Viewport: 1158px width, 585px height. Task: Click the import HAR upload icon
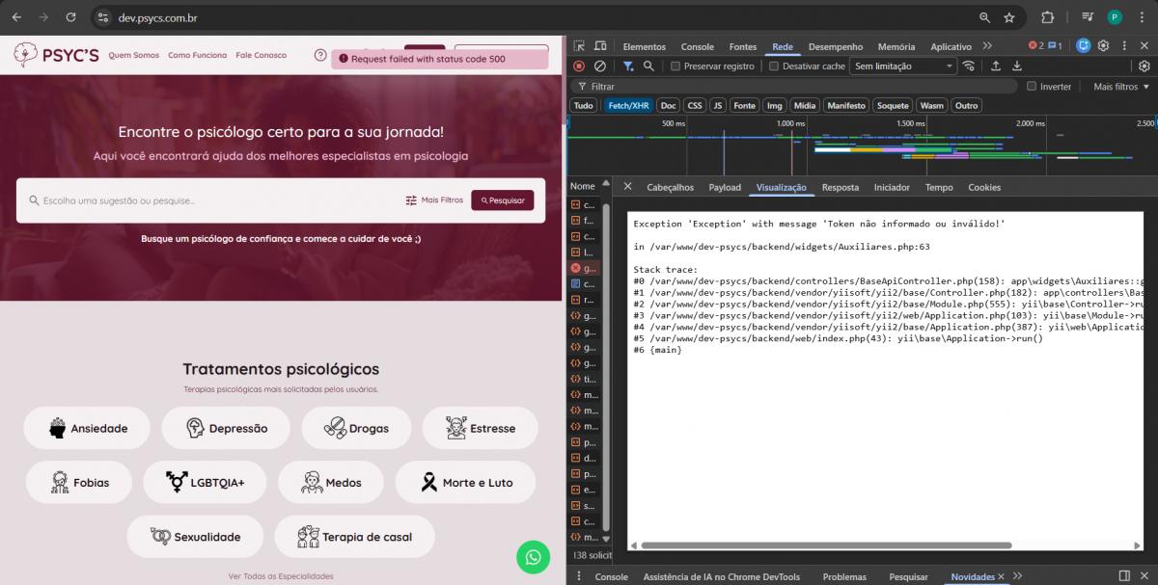(996, 66)
